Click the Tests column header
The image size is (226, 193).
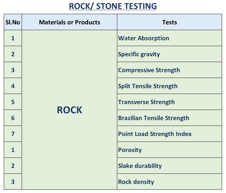pos(169,22)
